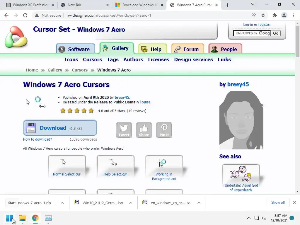The image size is (300, 225).
Task: Share this page via share icon
Action: point(253,15)
